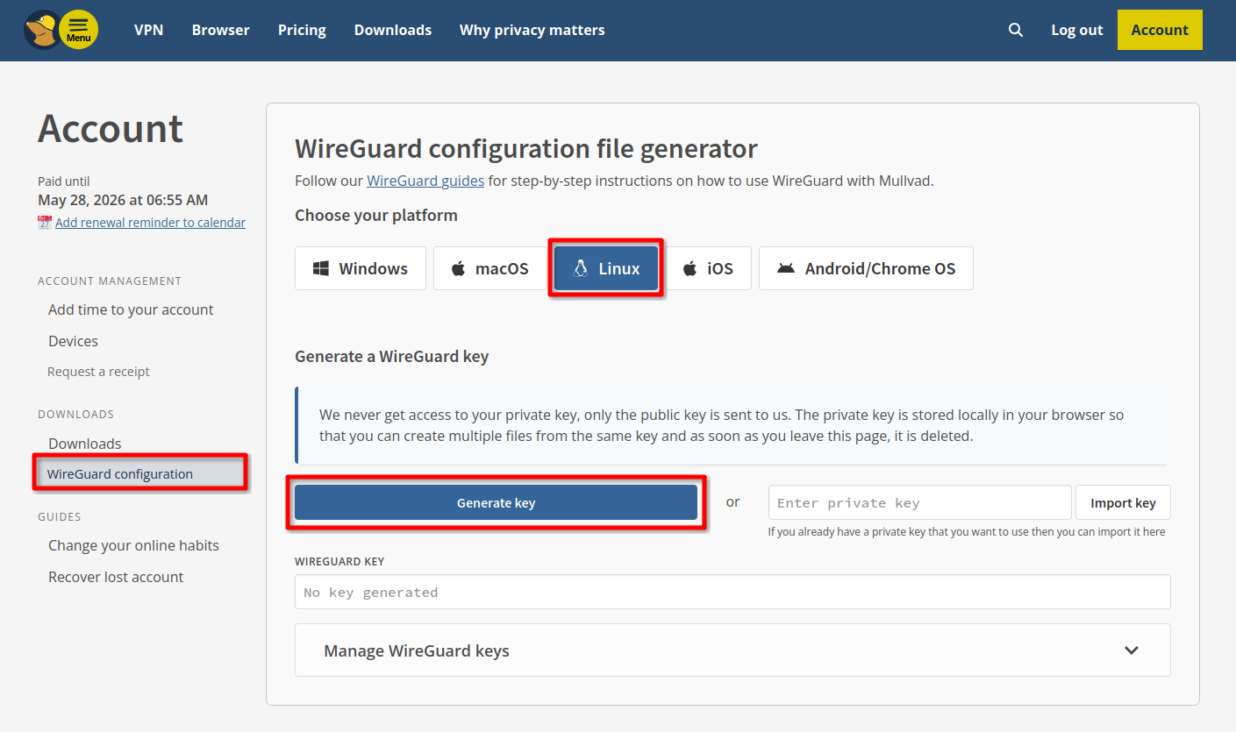
Task: Click the yellow Account button
Action: point(1160,30)
